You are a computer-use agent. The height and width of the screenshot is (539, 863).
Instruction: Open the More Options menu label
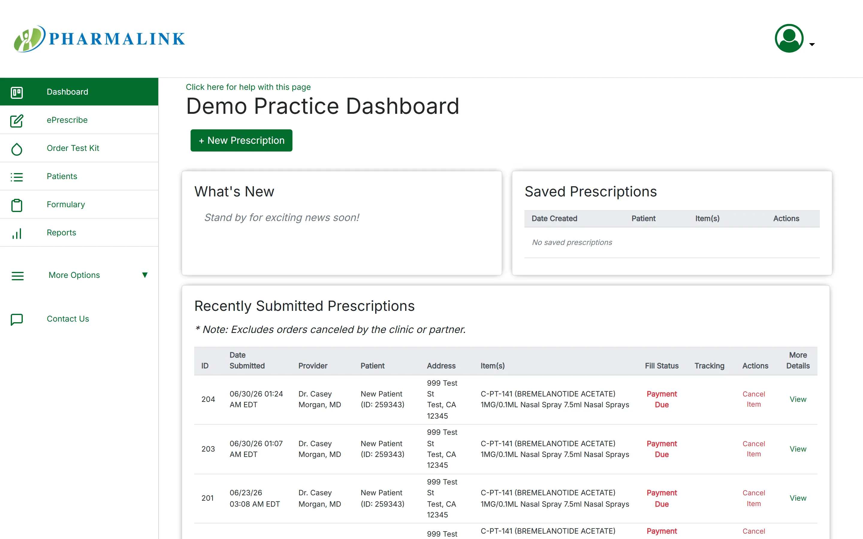(74, 275)
